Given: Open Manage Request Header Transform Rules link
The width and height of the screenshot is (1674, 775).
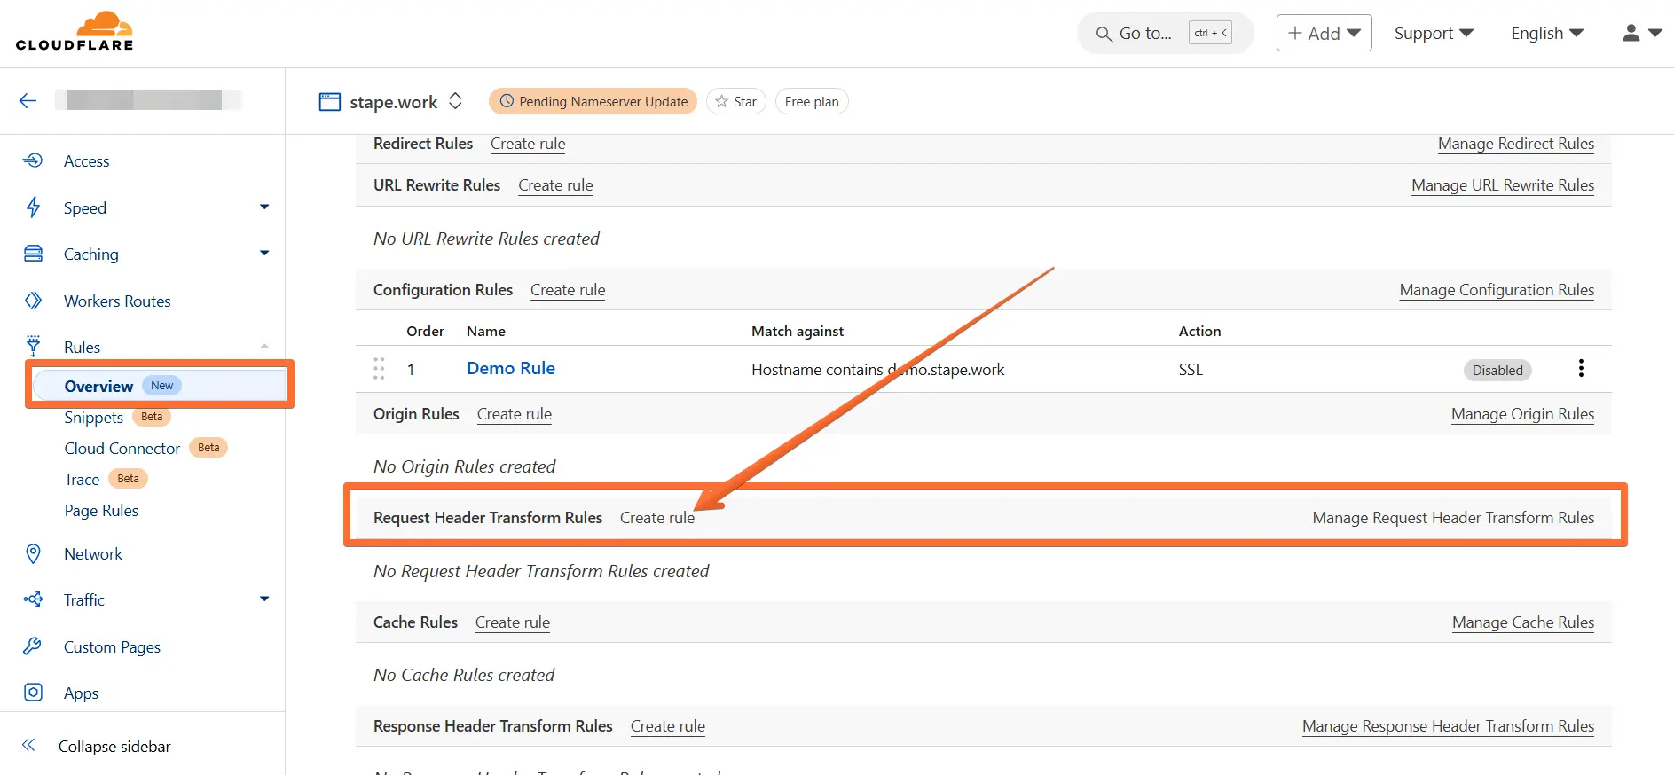Looking at the screenshot, I should point(1453,518).
